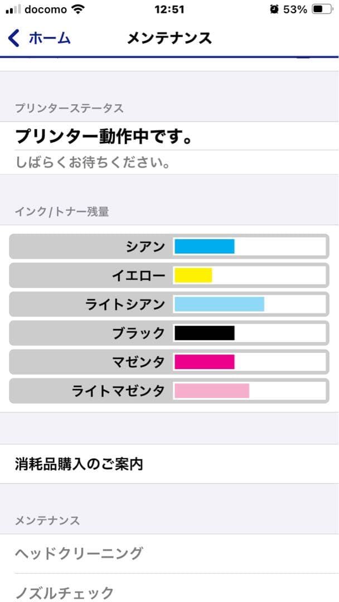The image size is (339, 602).
Task: Tap the light magenta ink level bar
Action: pos(212,391)
